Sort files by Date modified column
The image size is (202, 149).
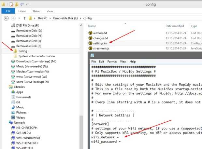tap(175, 26)
